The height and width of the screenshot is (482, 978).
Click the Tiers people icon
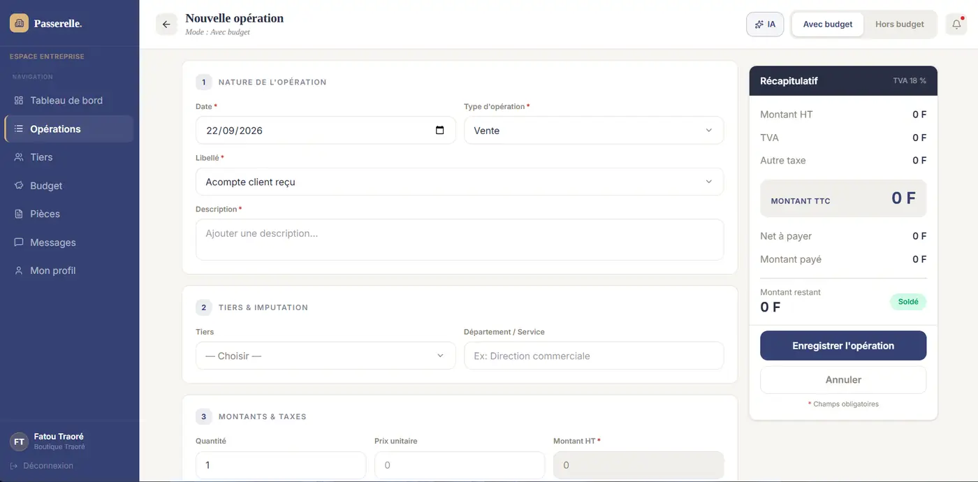click(x=19, y=157)
